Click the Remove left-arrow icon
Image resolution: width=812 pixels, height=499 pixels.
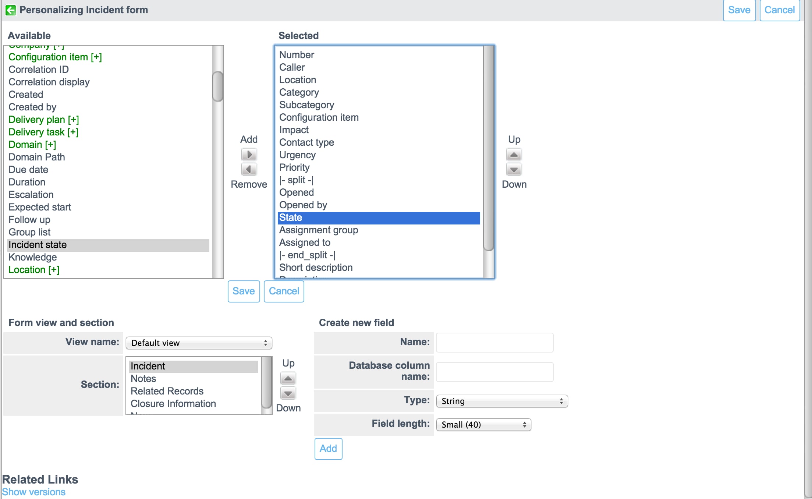[249, 170]
